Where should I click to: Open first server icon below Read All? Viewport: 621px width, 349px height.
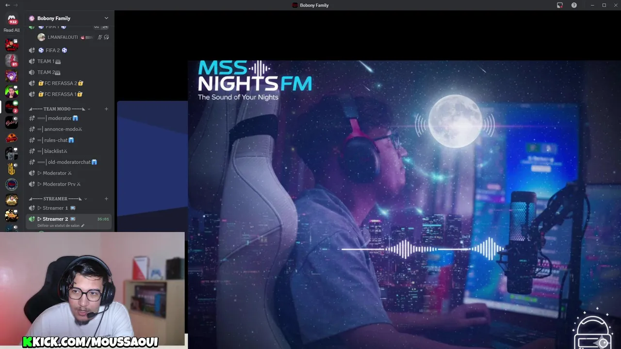click(x=12, y=45)
